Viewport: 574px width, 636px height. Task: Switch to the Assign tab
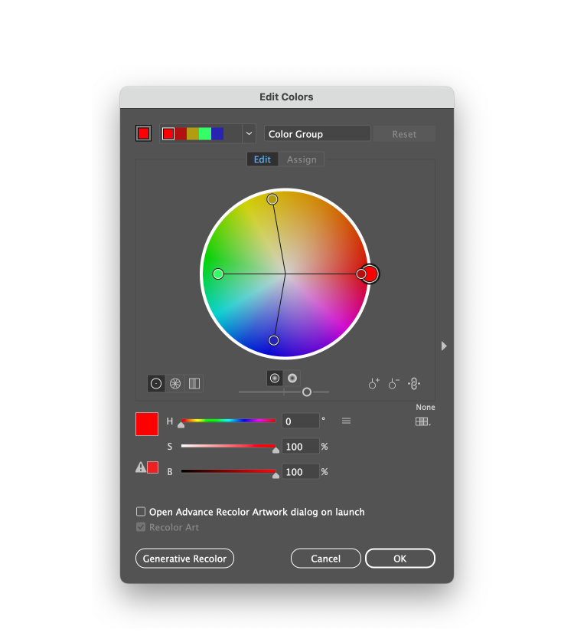tap(302, 159)
